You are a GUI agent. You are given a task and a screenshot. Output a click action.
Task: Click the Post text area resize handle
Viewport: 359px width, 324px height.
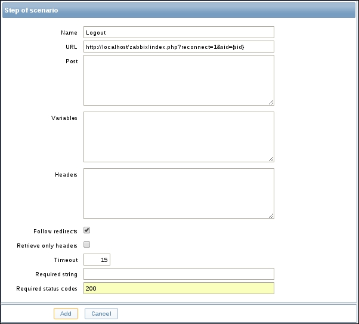[x=271, y=103]
